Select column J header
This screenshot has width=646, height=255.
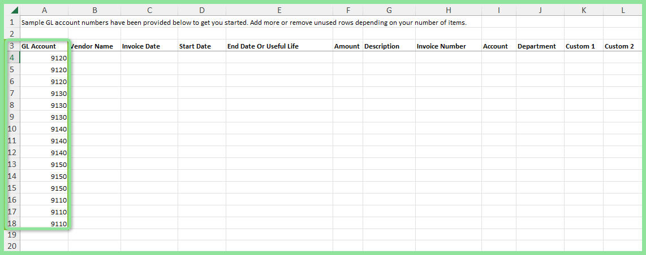coord(540,10)
